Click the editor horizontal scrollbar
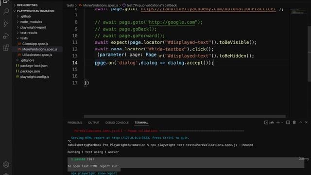This screenshot has width=311, height=175. [x=185, y=116]
